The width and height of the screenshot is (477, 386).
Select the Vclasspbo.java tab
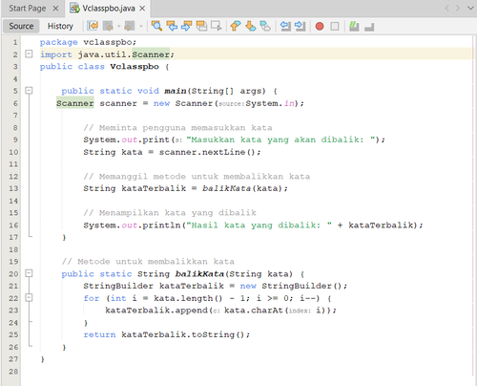point(109,9)
